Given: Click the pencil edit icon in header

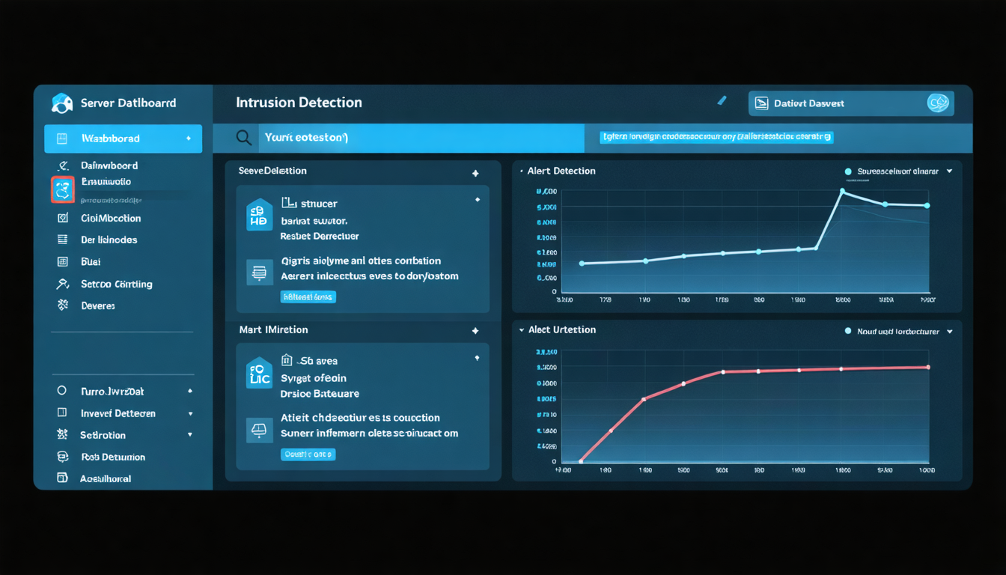Looking at the screenshot, I should click(722, 100).
